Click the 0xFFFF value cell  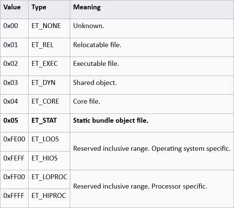(14, 198)
